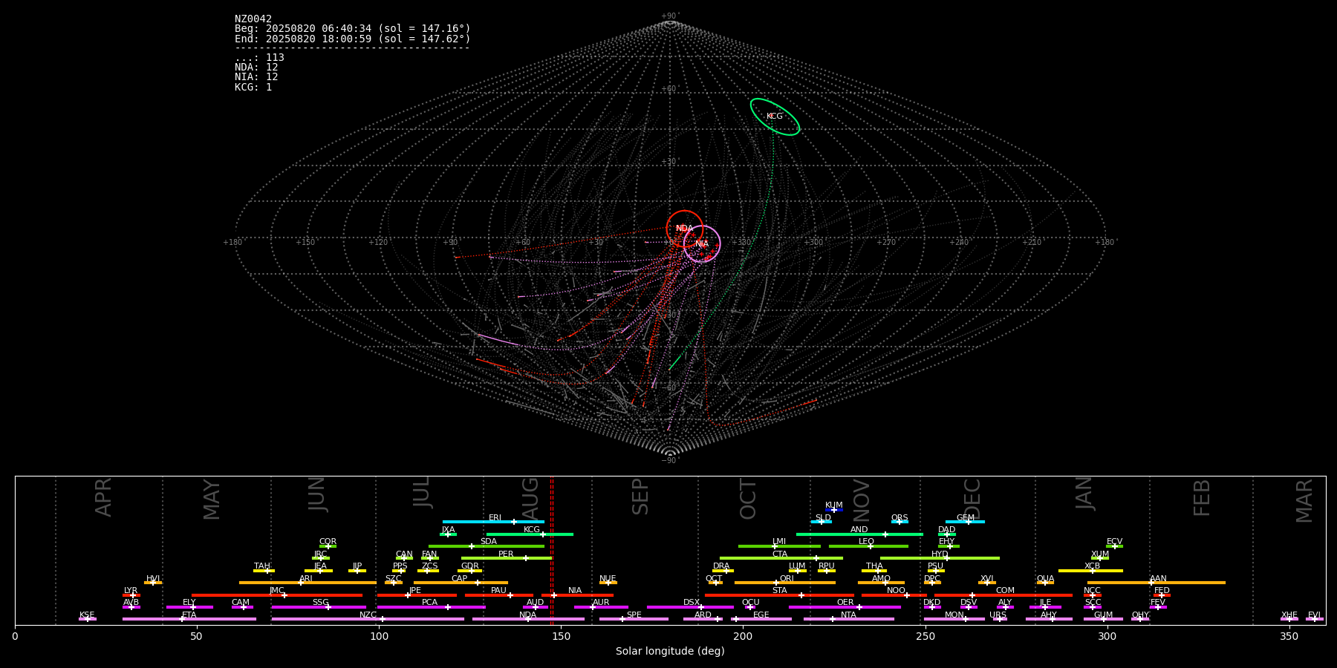Click the STA shower bar in timeline

click(x=779, y=595)
